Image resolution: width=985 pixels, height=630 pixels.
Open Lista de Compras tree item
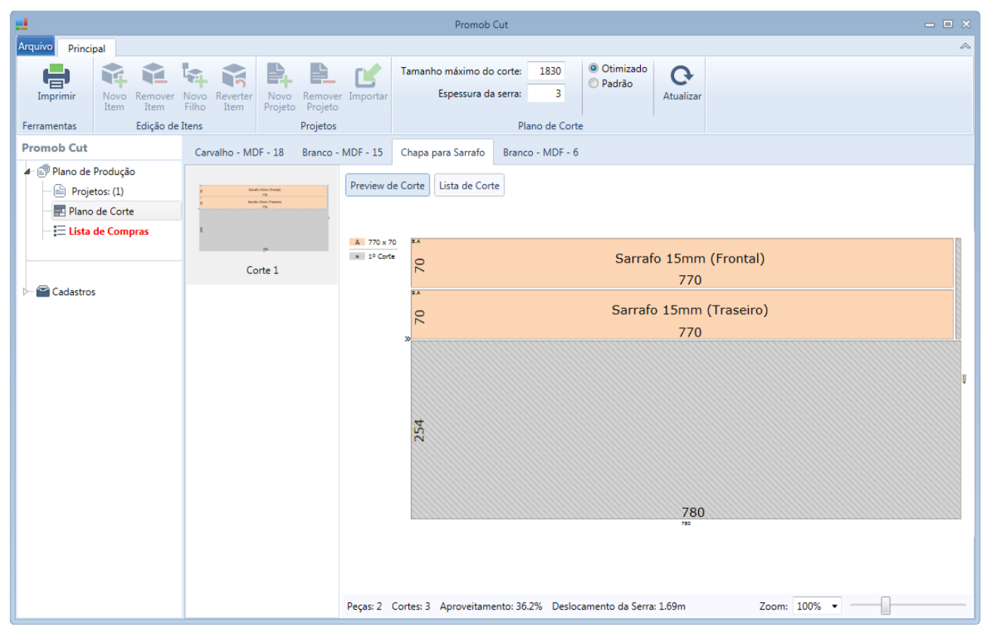[x=109, y=232]
